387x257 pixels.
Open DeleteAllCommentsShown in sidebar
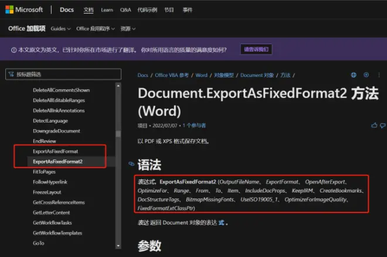[x=61, y=90]
